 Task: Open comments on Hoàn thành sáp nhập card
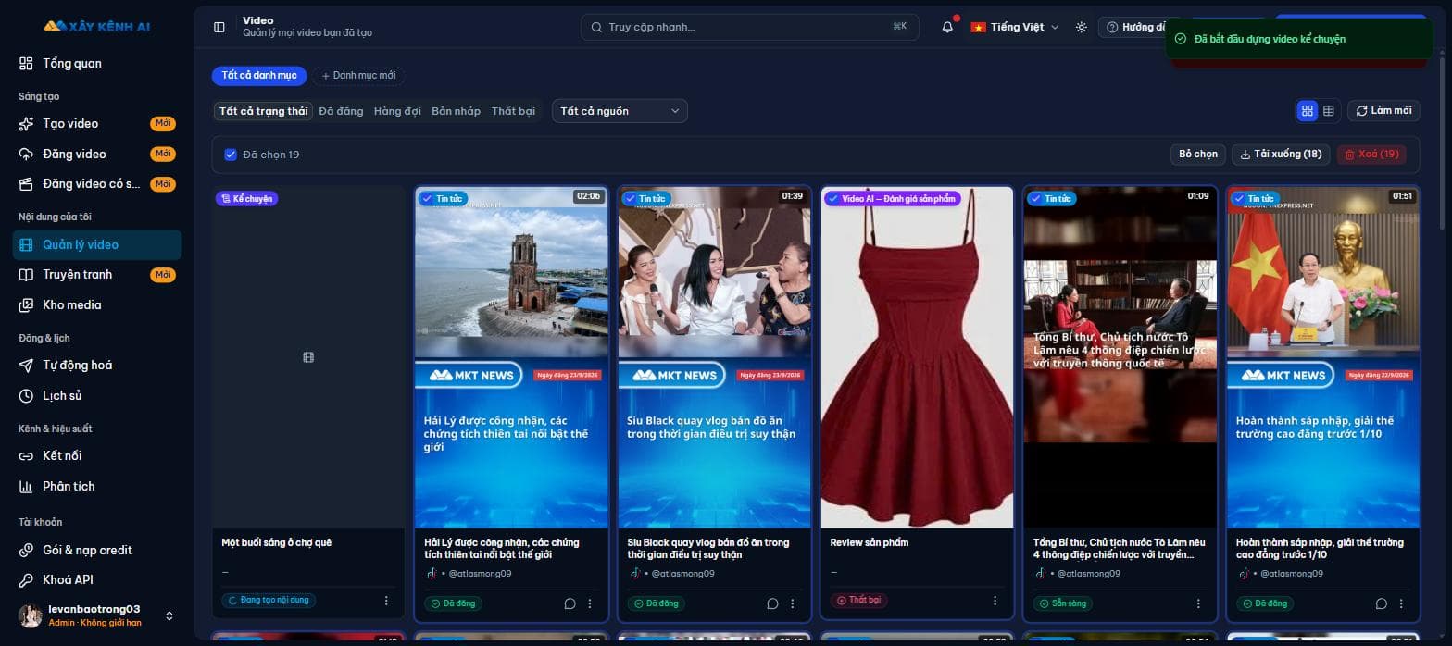[1381, 603]
